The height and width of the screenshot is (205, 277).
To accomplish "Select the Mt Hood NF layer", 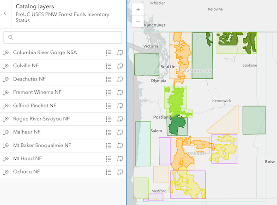I will 27,158.
